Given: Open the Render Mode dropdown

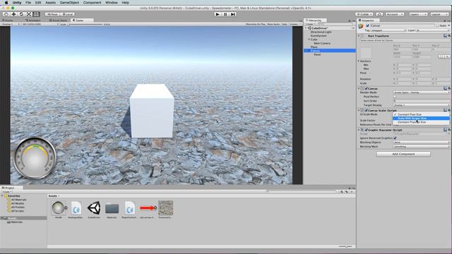Looking at the screenshot, I should 421,92.
